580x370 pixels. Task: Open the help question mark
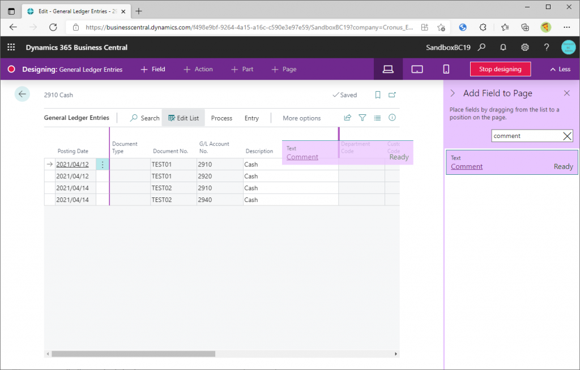(547, 48)
